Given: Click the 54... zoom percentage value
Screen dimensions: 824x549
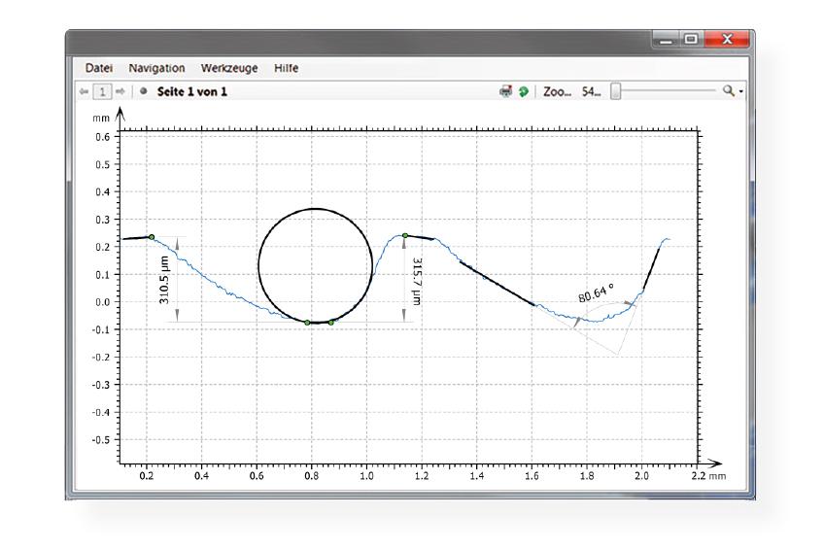Looking at the screenshot, I should click(x=591, y=91).
